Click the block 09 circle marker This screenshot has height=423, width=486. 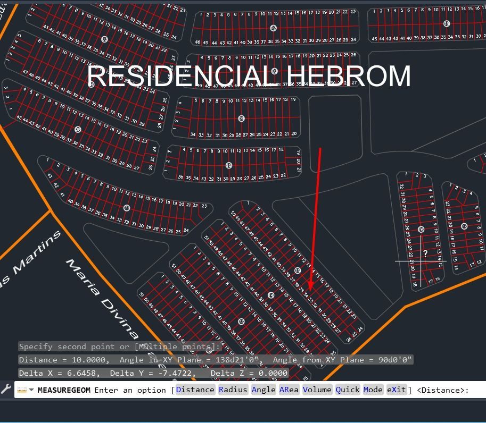pyautogui.click(x=242, y=119)
